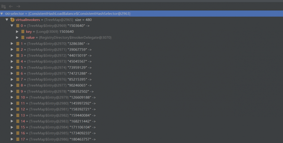Collapse the virtualInvokers TreeMap node
283x143 pixels.
pos(7,20)
